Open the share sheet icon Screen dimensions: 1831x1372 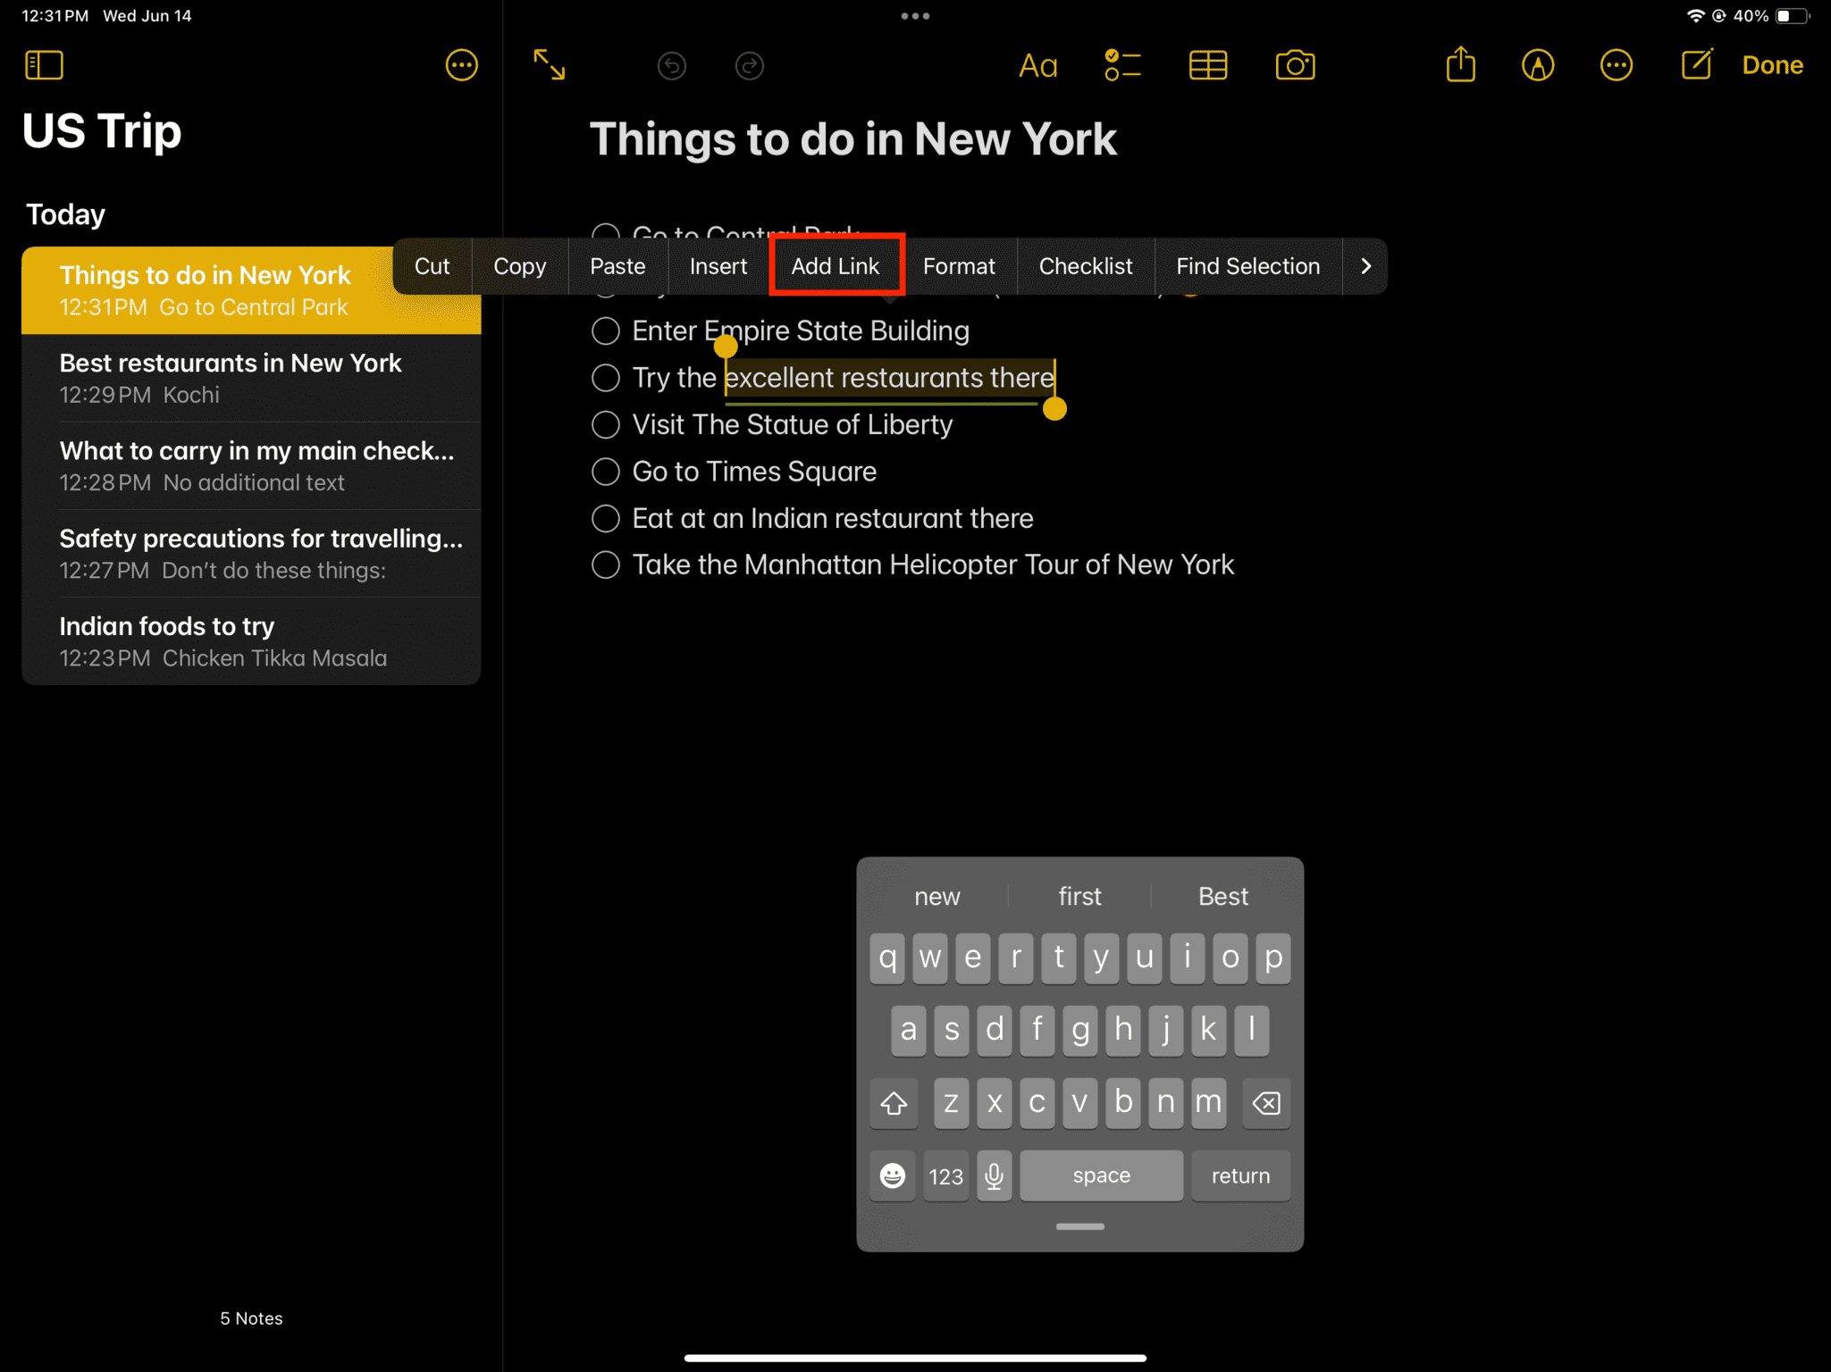click(x=1460, y=64)
